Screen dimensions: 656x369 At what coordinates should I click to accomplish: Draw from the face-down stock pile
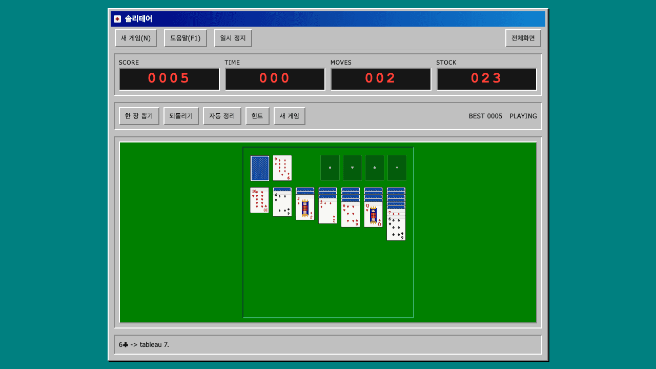point(260,168)
